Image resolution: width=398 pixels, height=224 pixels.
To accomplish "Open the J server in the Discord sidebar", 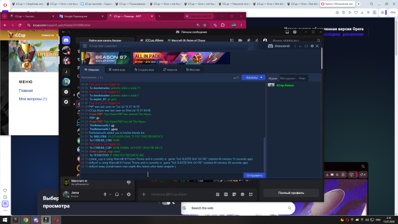I will coord(66,72).
